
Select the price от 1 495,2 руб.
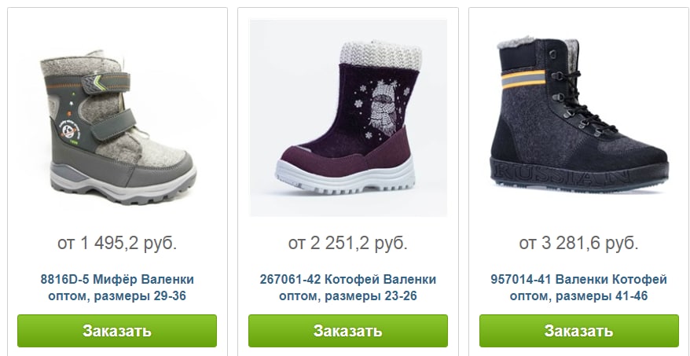pos(117,243)
